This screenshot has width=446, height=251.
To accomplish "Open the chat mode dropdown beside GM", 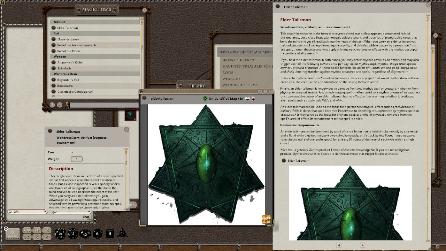I will (x=71, y=212).
